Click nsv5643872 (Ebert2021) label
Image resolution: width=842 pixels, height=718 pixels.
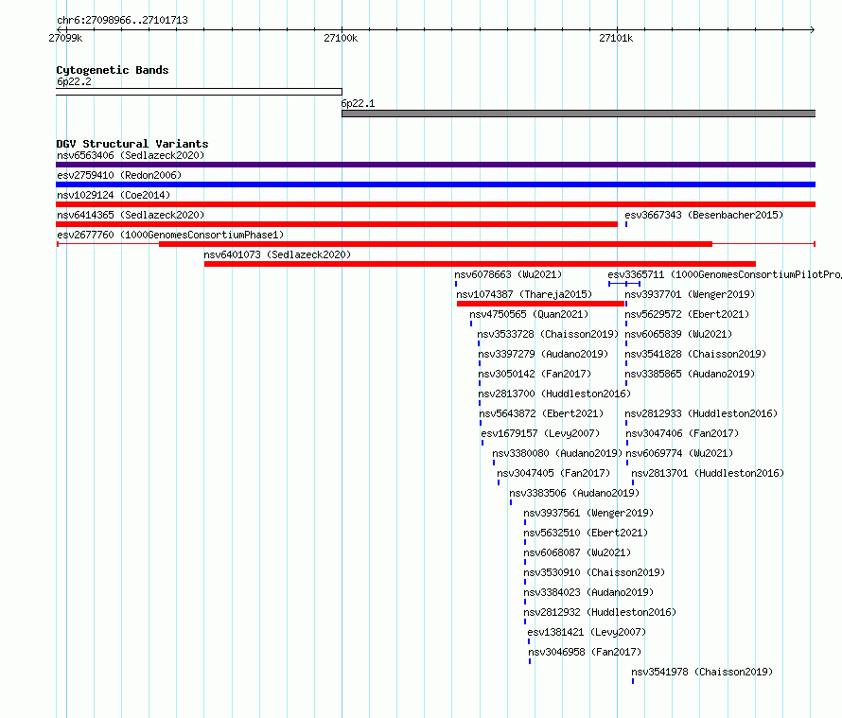coord(541,413)
